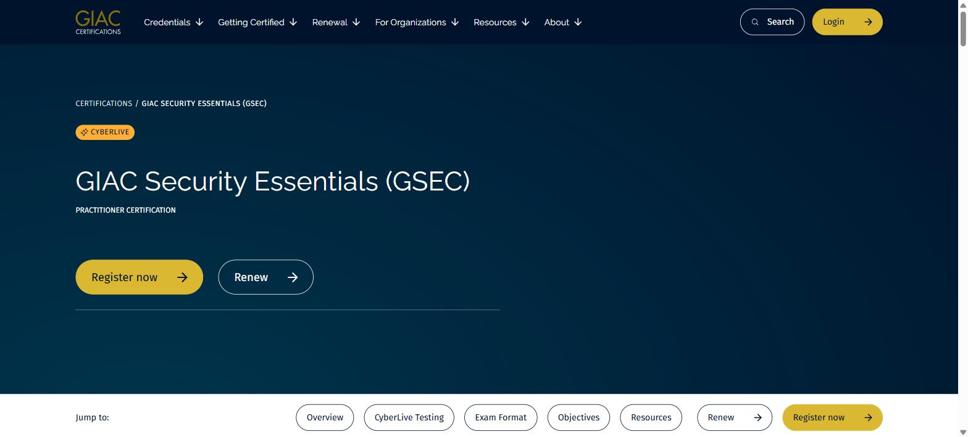Click arrow icon on large Register now button
This screenshot has width=968, height=437.
tap(182, 277)
